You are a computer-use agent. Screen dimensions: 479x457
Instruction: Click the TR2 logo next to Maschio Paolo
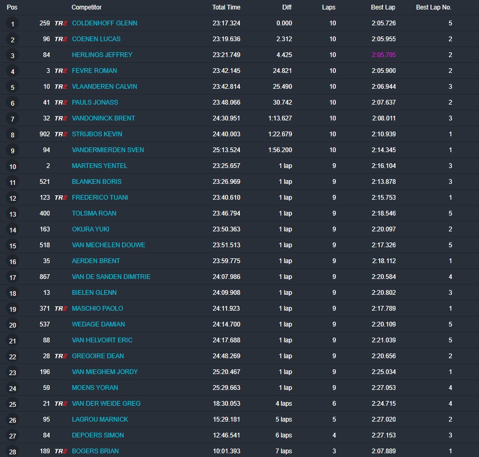pos(61,309)
